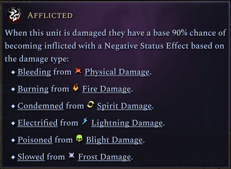Click the purple Frost Damage snowflake icon
The image size is (231, 169).
(72, 155)
